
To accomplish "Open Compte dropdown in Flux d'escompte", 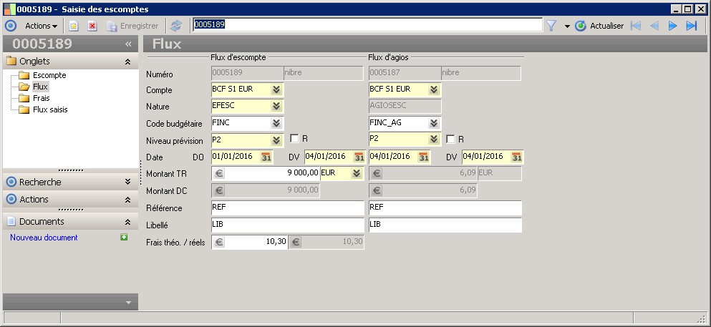I will (276, 89).
